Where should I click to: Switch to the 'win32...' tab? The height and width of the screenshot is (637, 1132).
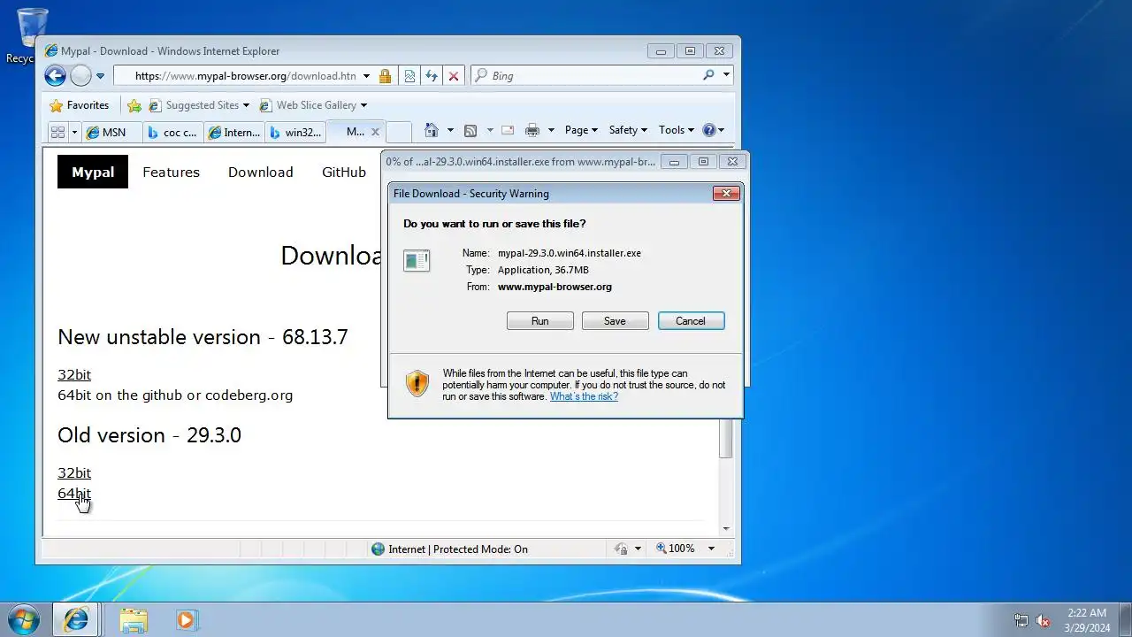point(295,132)
